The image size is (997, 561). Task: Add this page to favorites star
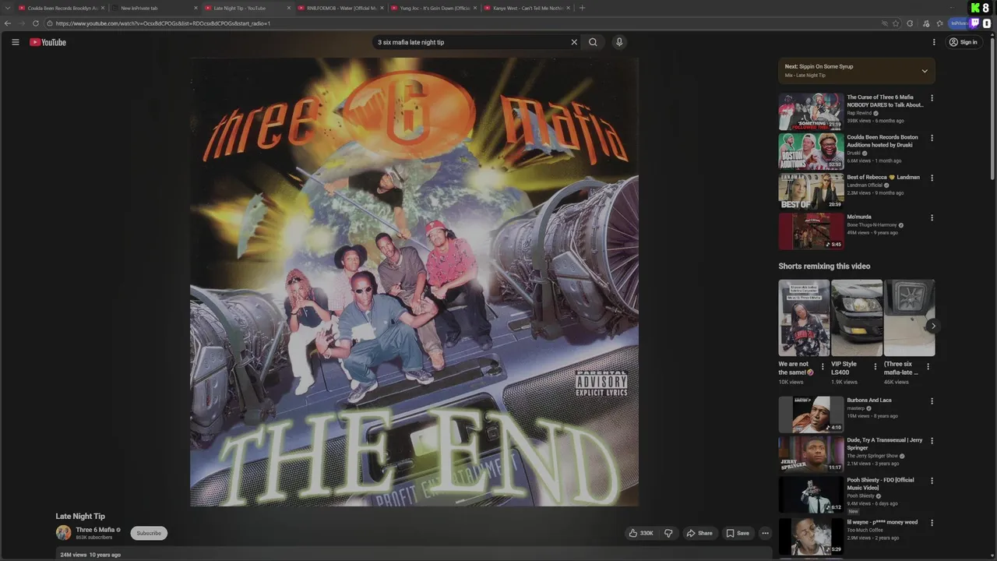tap(897, 23)
